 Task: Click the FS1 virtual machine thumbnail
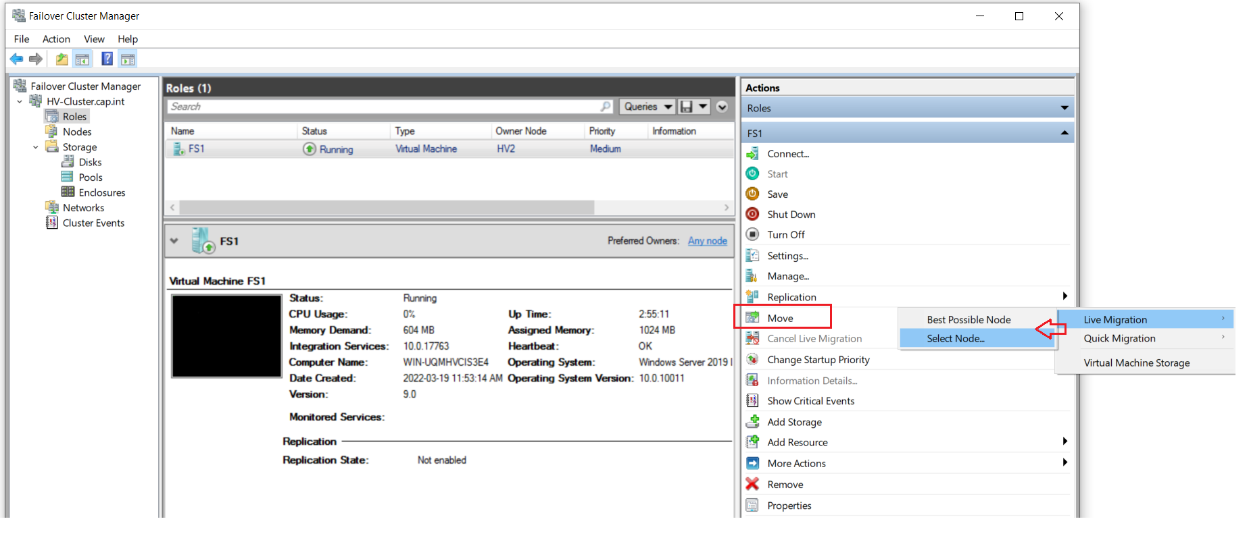pos(226,336)
